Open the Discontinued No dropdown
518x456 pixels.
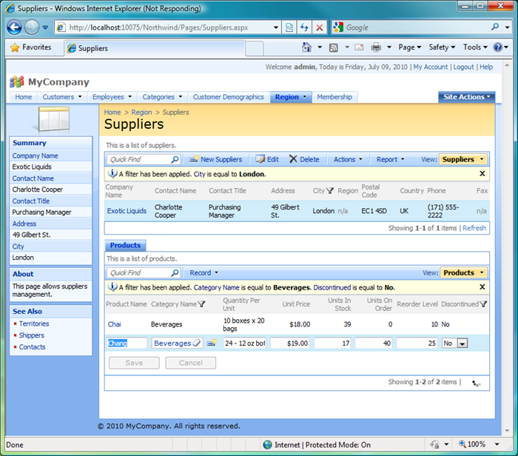(462, 343)
